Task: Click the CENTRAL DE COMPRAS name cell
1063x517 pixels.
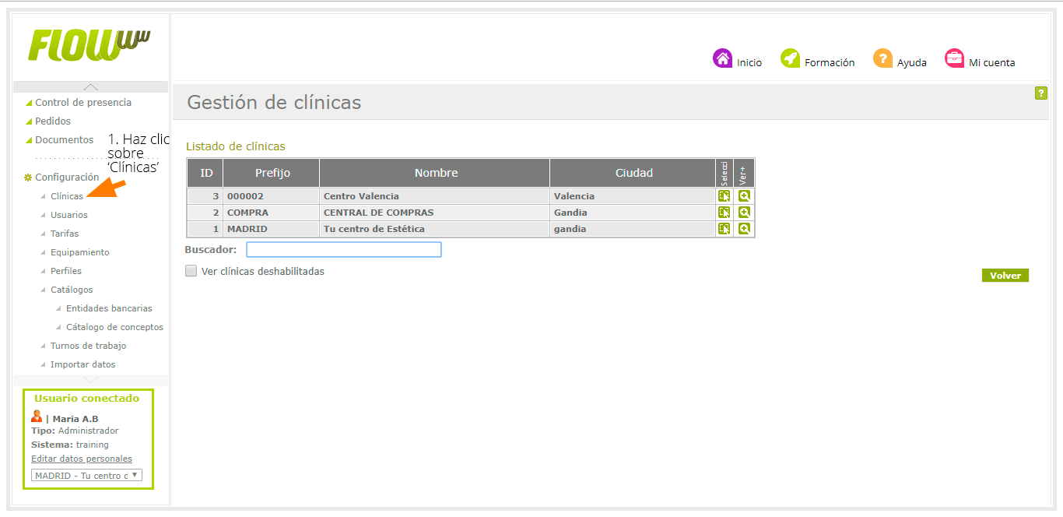Action: pyautogui.click(x=436, y=213)
